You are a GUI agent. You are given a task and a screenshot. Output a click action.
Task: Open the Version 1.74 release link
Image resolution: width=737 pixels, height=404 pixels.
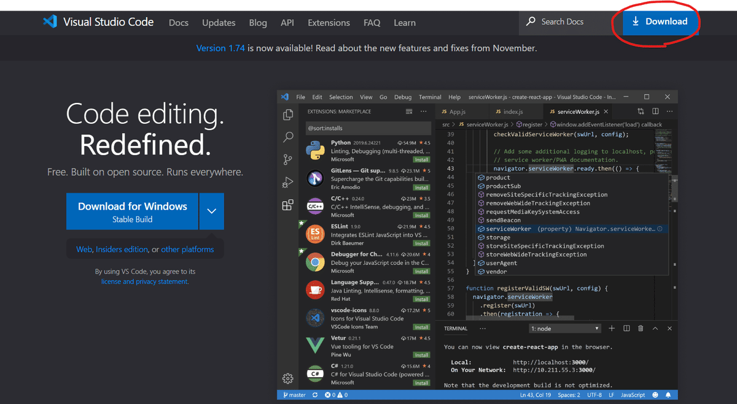pos(221,48)
